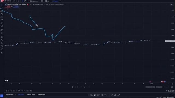Click the flag event icon above the time axis
175x98 pixels.
click(162, 82)
